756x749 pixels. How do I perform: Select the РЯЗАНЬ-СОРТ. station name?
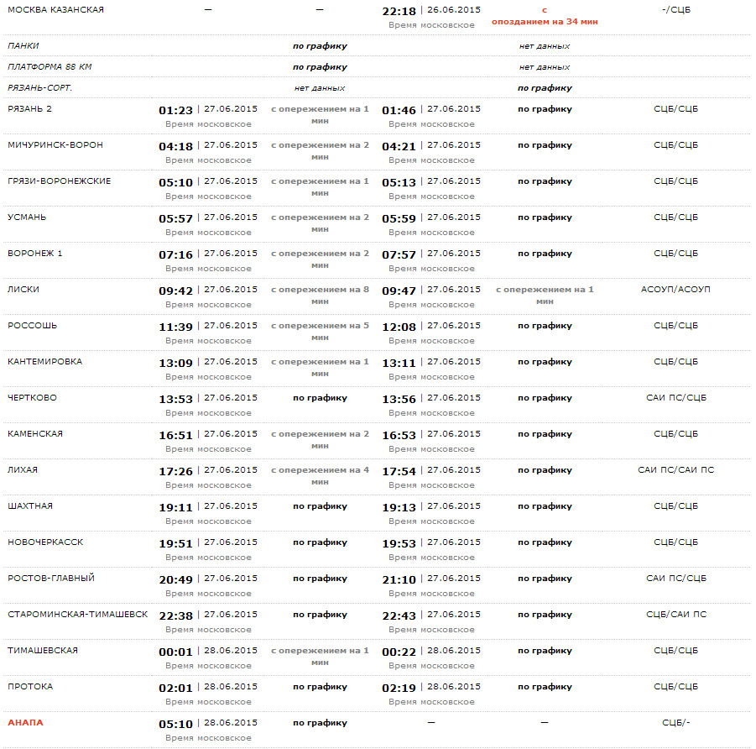39,87
